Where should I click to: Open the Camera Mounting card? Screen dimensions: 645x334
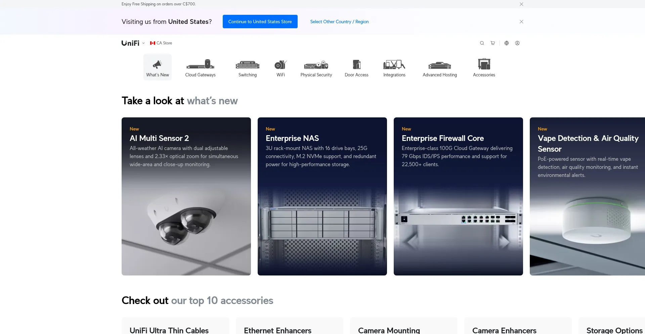[404, 326]
